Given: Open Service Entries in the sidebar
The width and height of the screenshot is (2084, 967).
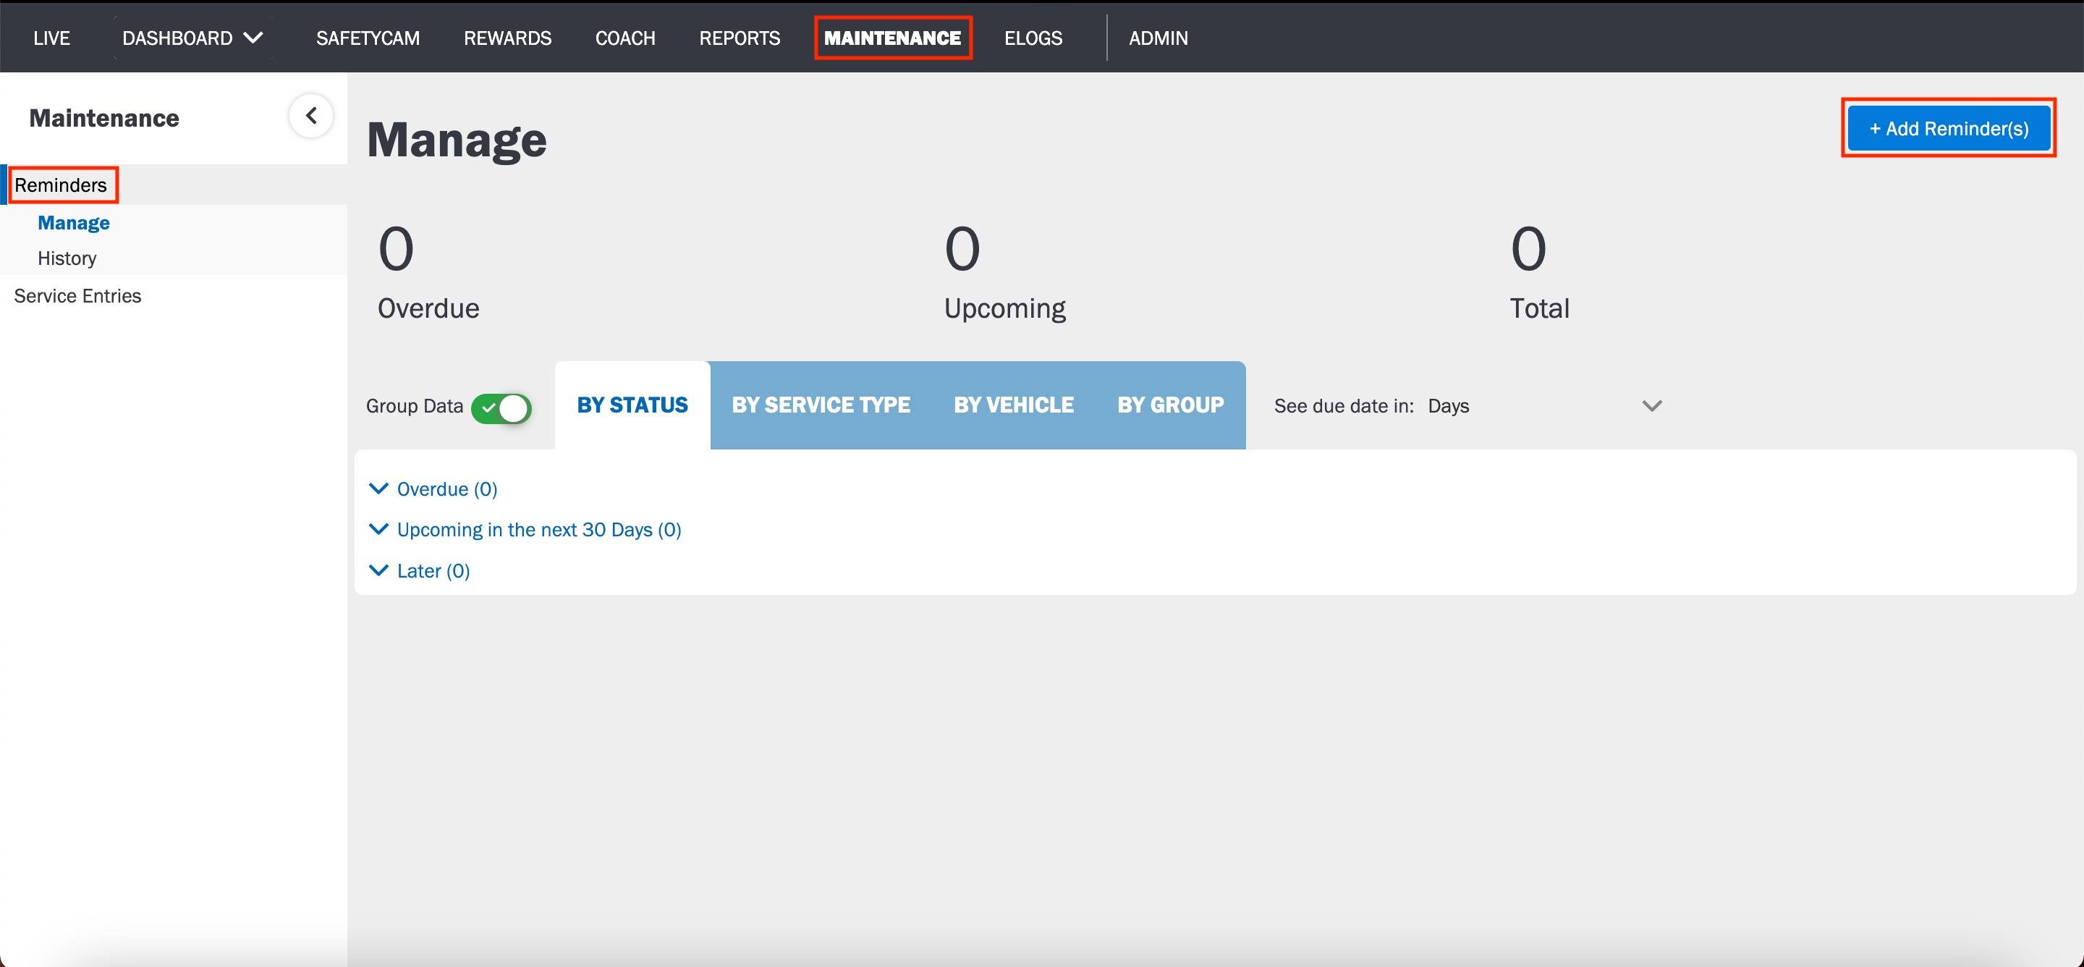Looking at the screenshot, I should (x=77, y=296).
